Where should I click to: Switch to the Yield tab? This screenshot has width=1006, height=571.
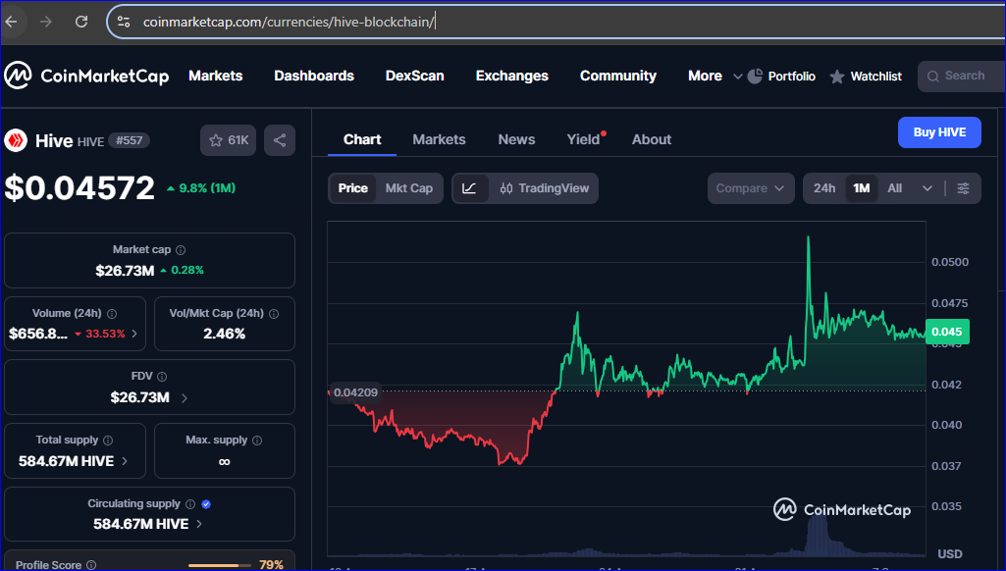coord(583,139)
